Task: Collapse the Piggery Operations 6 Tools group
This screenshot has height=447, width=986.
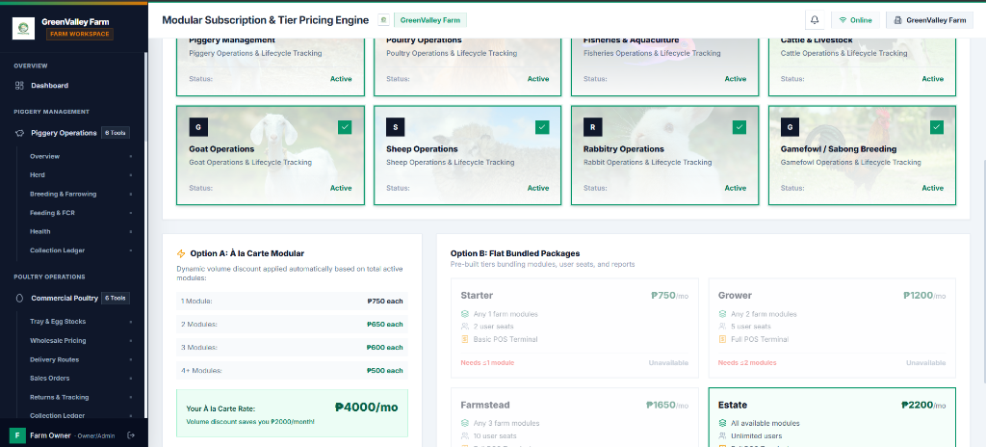Action: (73, 133)
